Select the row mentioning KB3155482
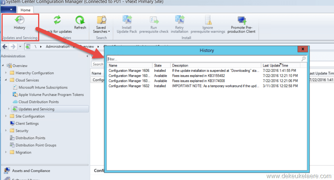 point(206,76)
